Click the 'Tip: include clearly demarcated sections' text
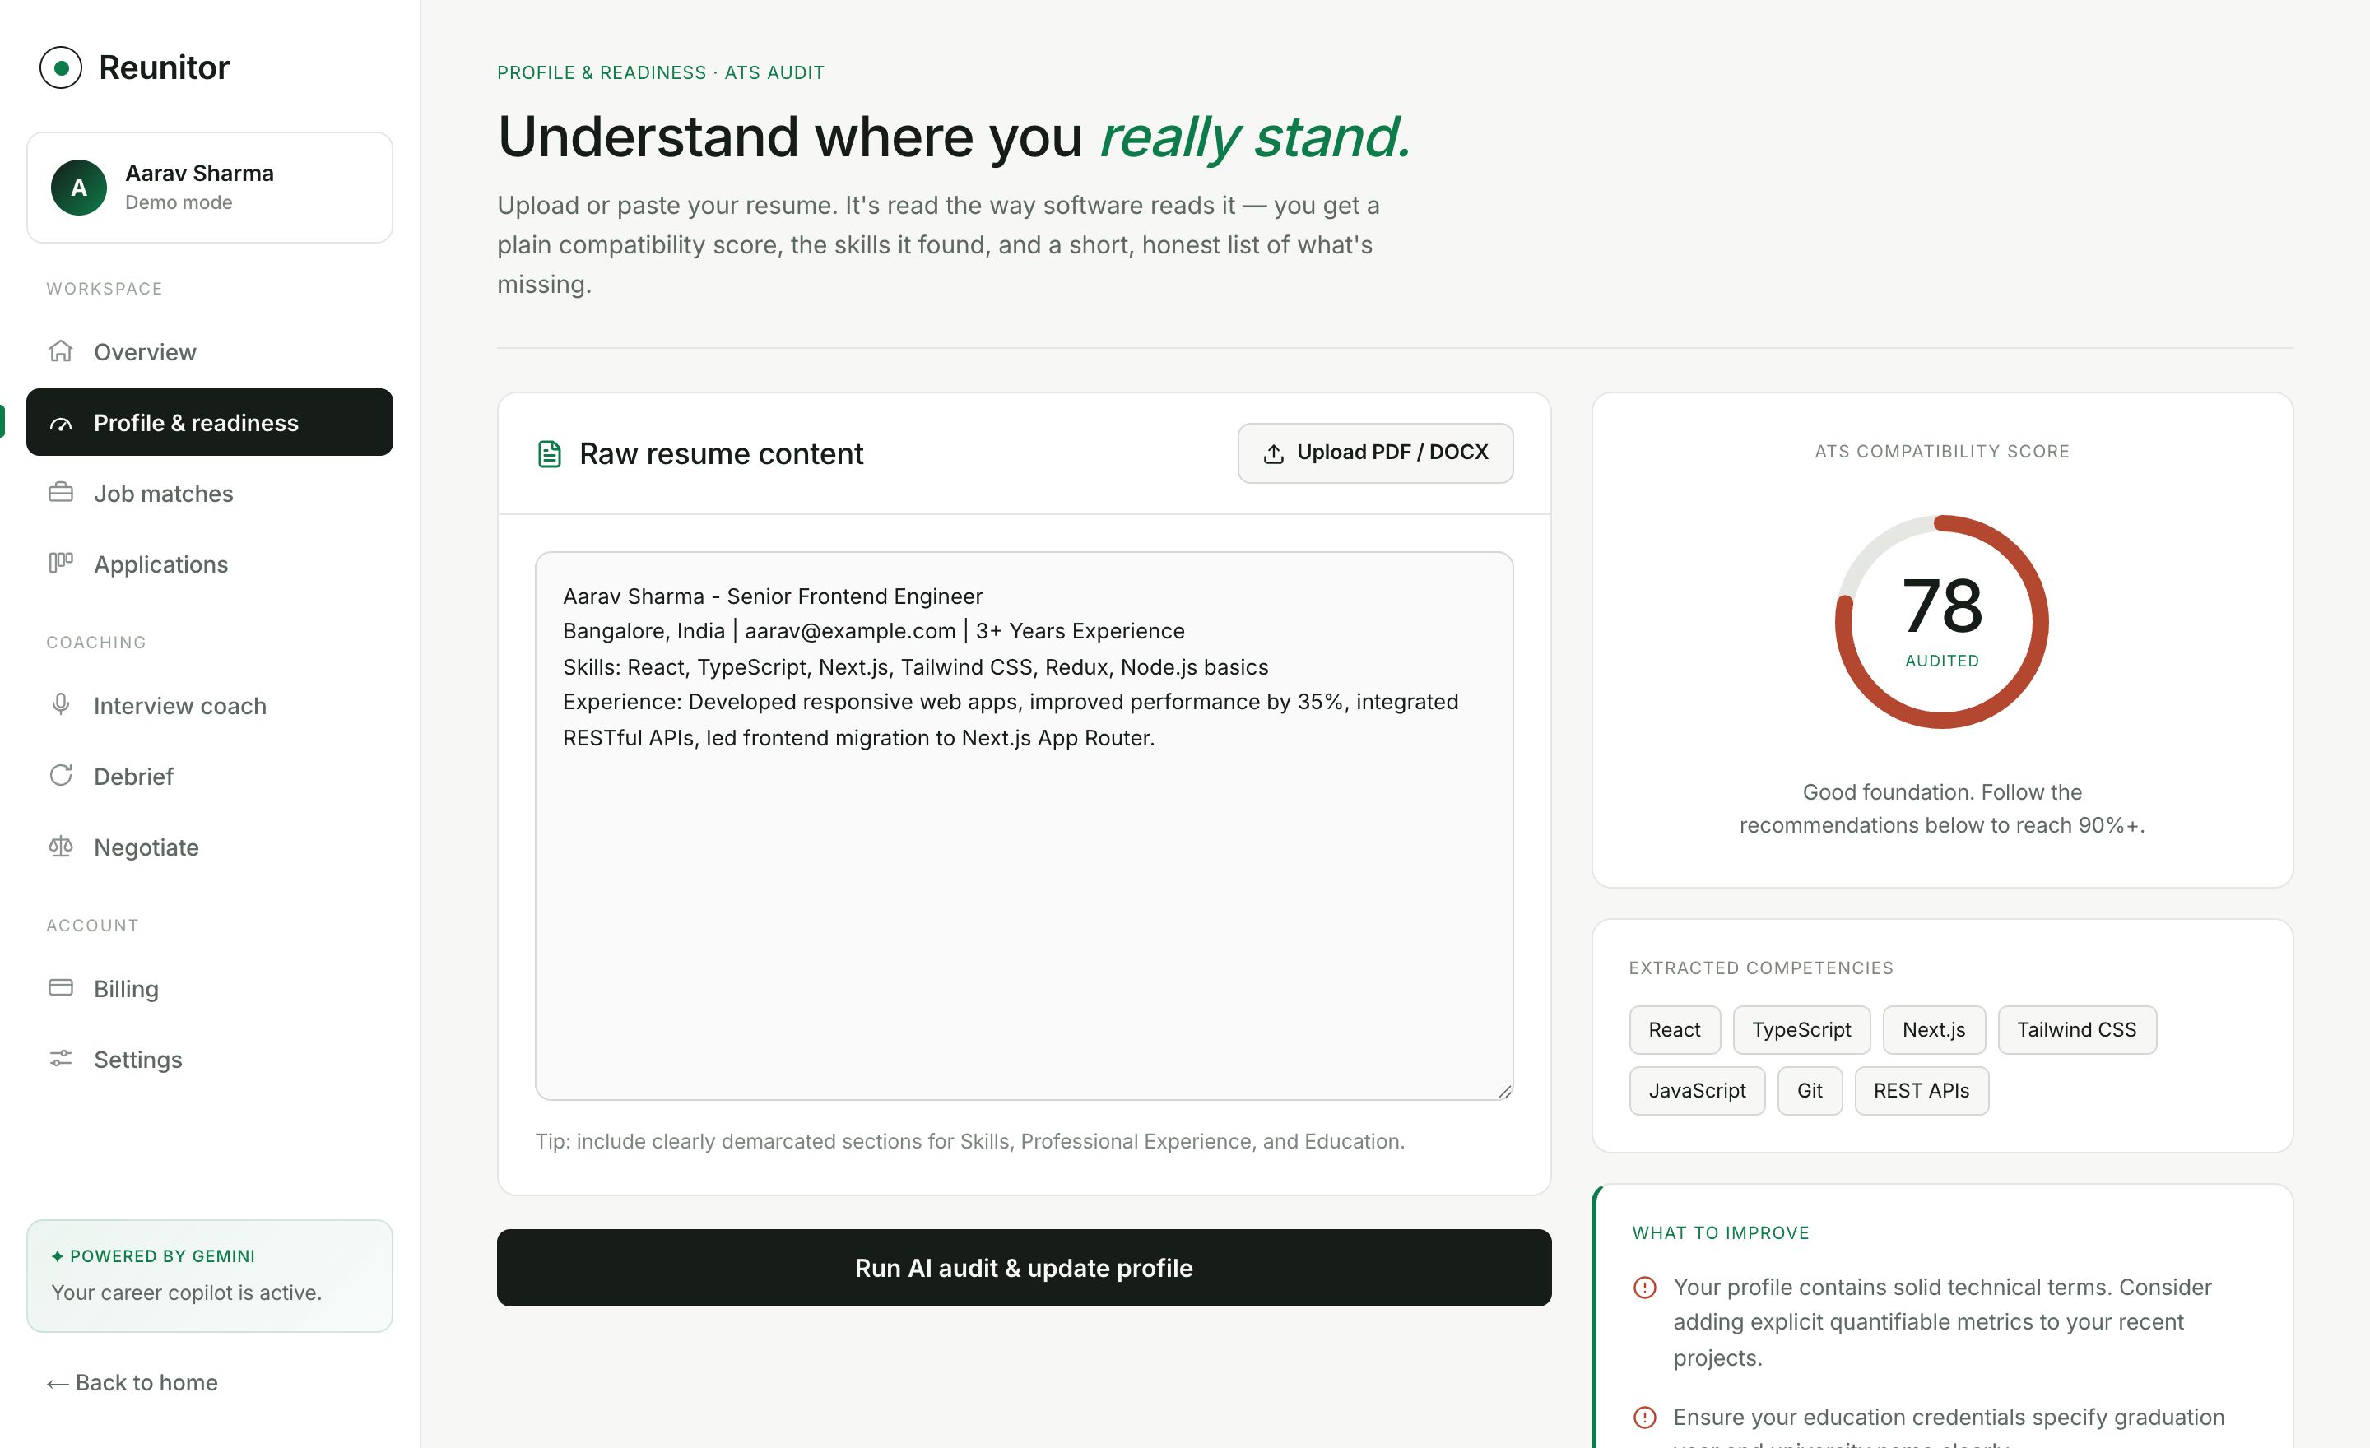The image size is (2370, 1448). coord(969,1141)
